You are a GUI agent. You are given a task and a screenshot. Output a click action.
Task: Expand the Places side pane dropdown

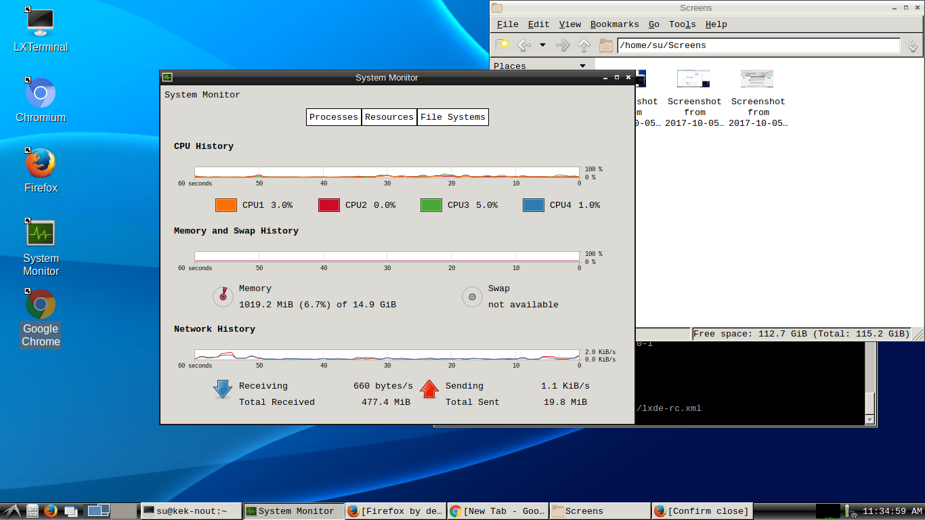[x=583, y=66]
